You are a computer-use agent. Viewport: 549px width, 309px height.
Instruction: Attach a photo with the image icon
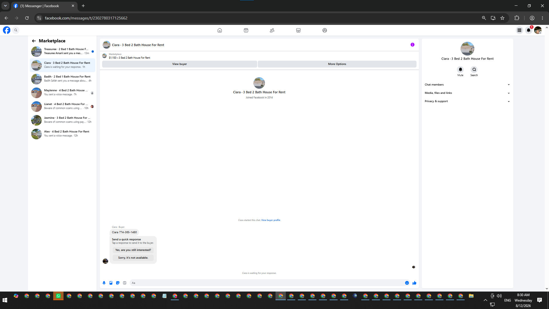[111, 283]
